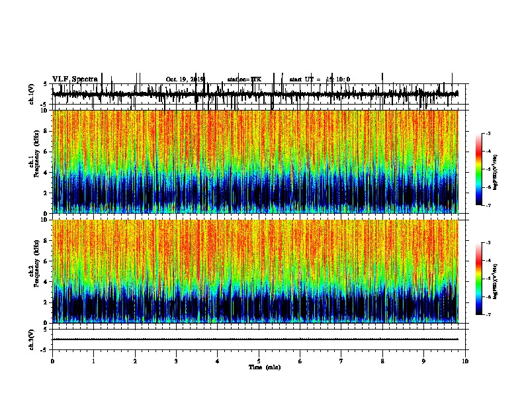524x405 pixels.
Task: Click the "ch.3(V)" axis label
Action: (32, 339)
